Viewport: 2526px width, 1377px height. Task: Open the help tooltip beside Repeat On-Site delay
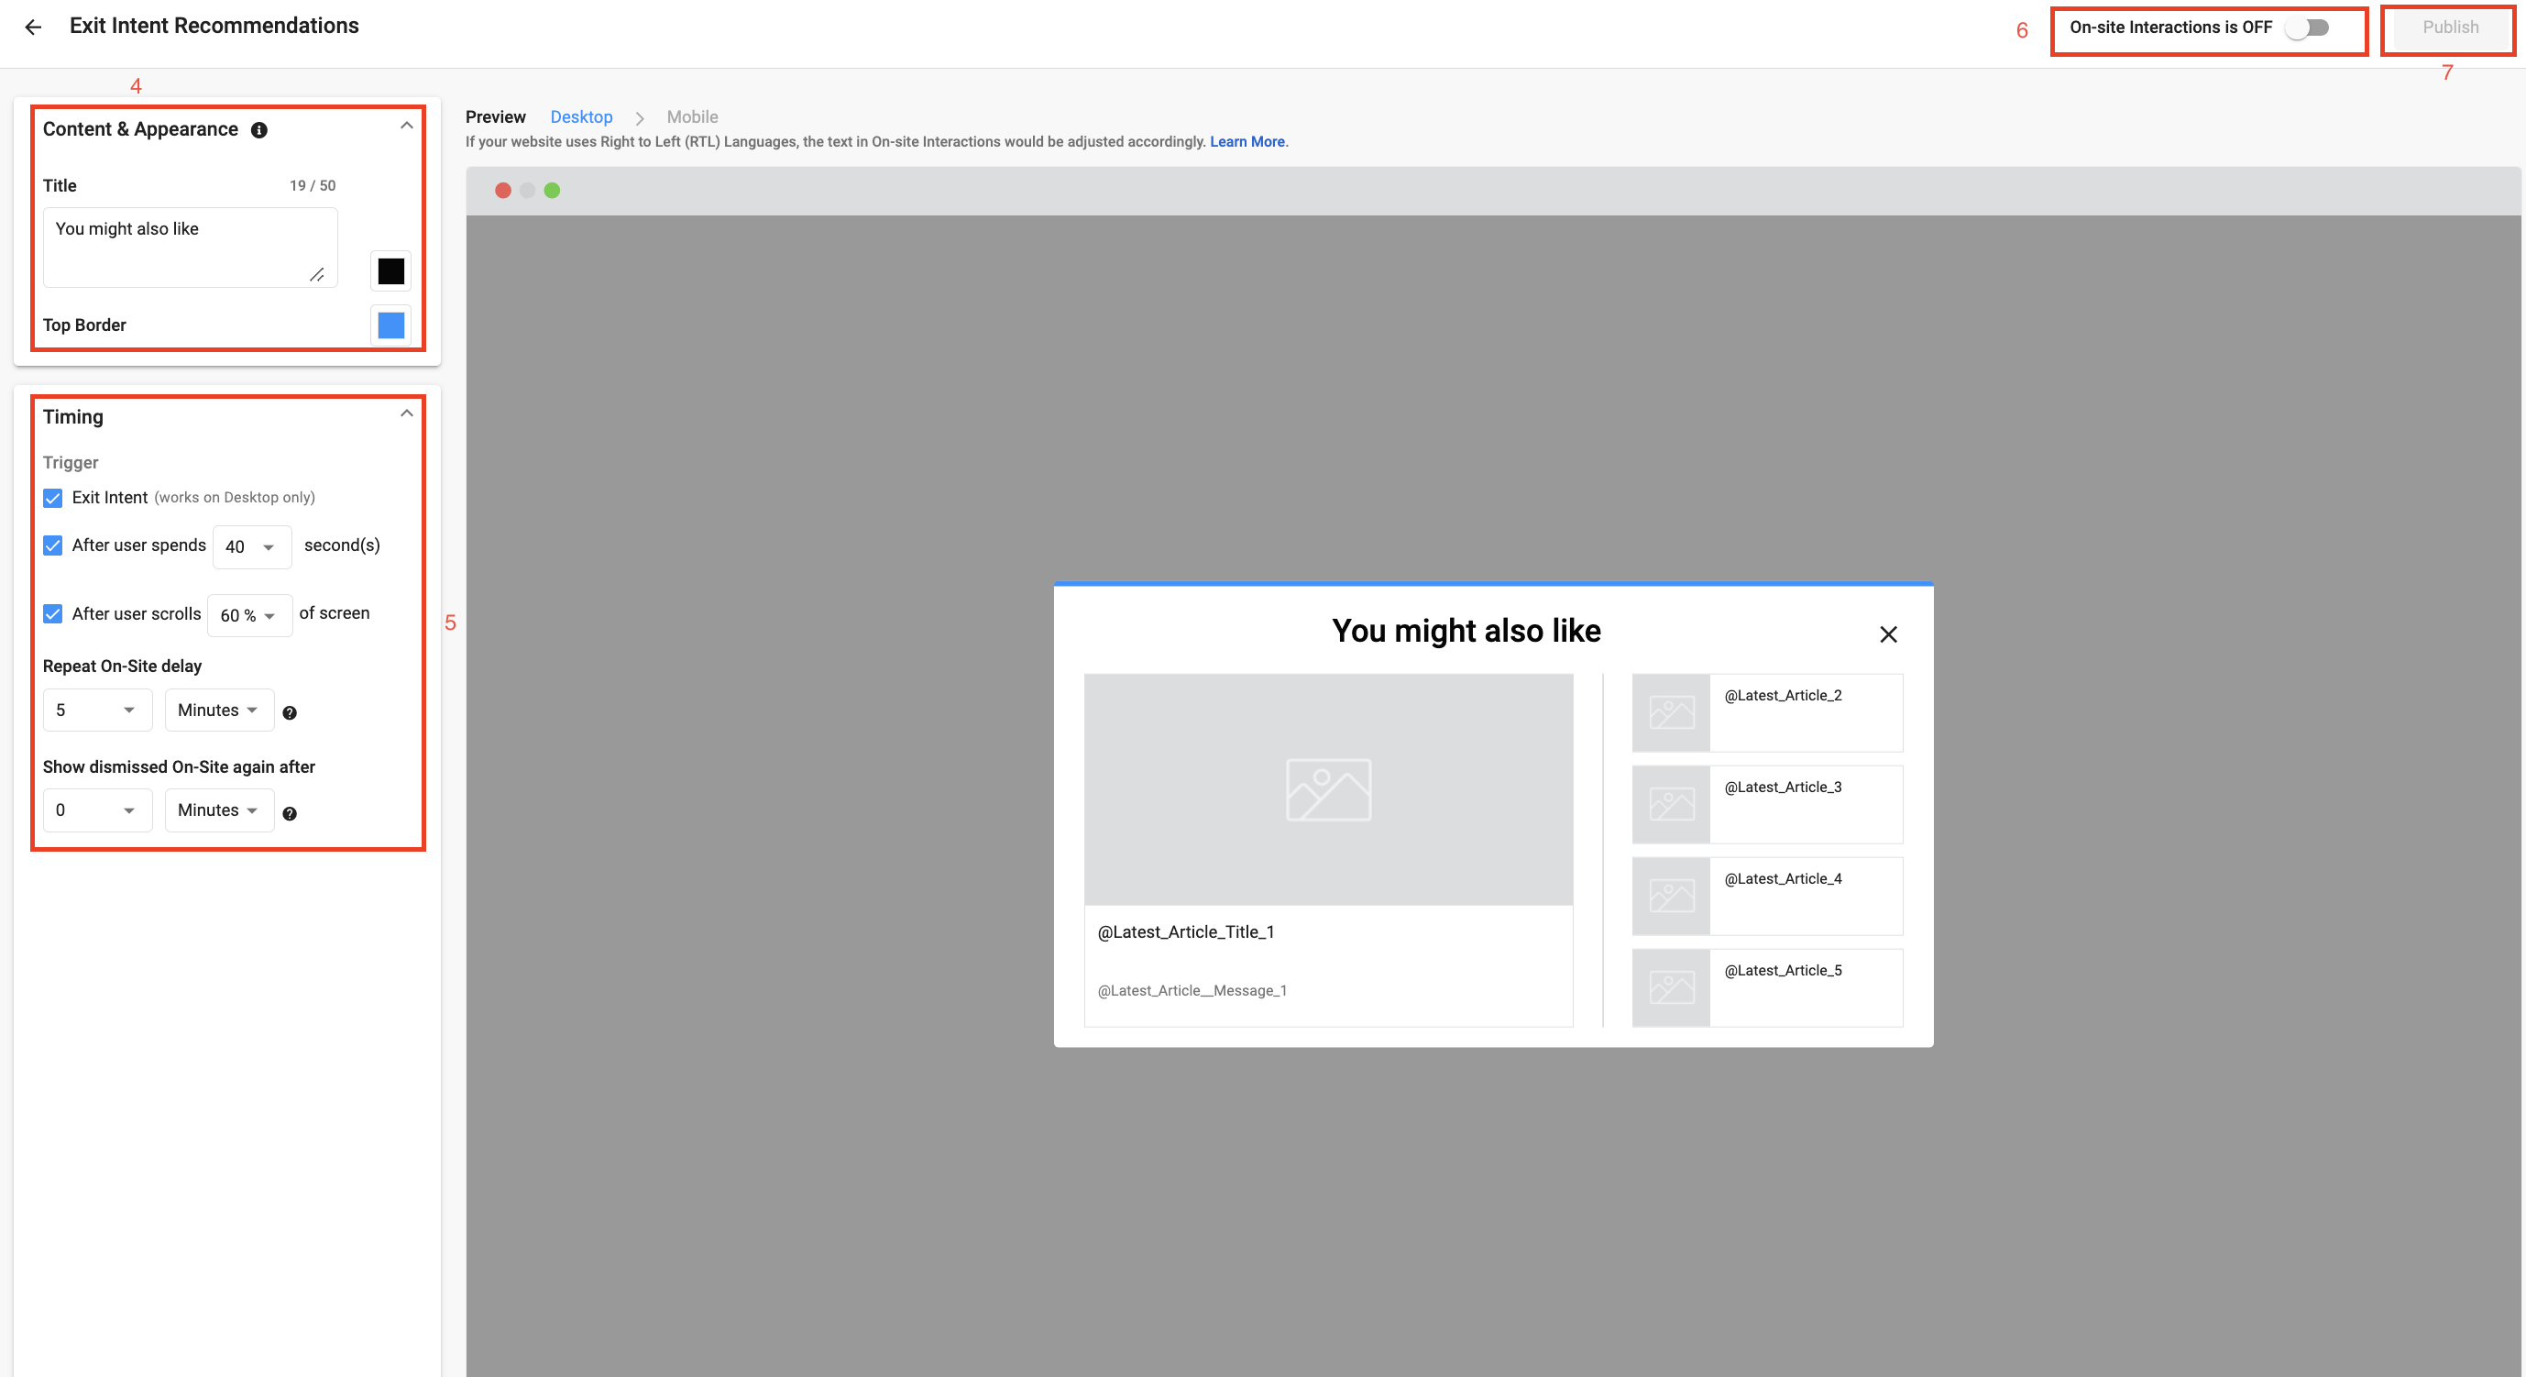coord(291,713)
